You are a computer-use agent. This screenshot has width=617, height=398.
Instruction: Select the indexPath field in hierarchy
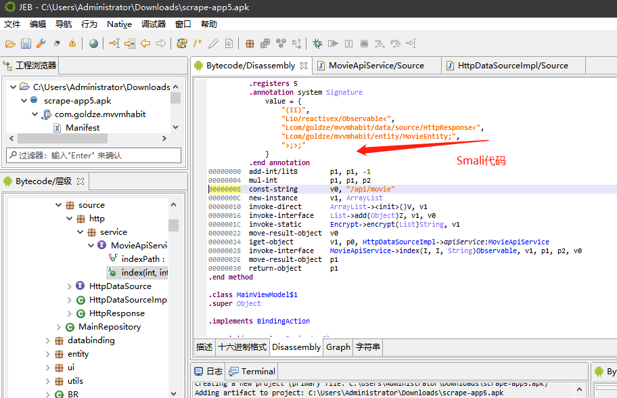coord(138,259)
